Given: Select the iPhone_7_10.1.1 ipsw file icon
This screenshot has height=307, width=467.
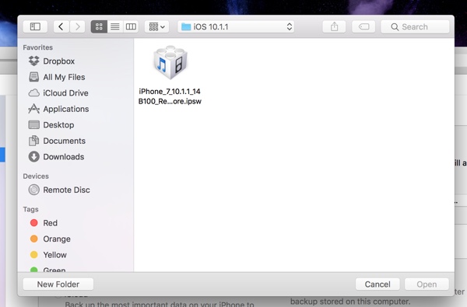Looking at the screenshot, I should [170, 62].
